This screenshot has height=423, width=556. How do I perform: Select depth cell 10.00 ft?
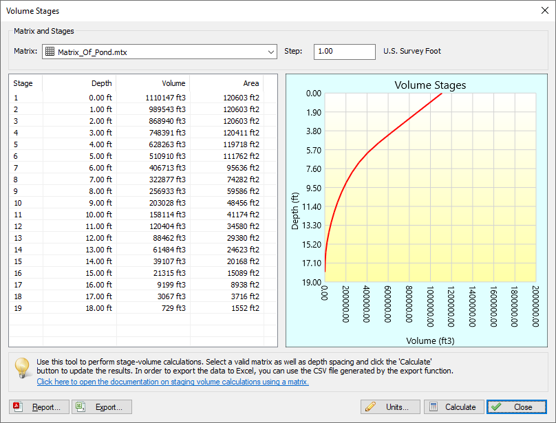tap(98, 215)
